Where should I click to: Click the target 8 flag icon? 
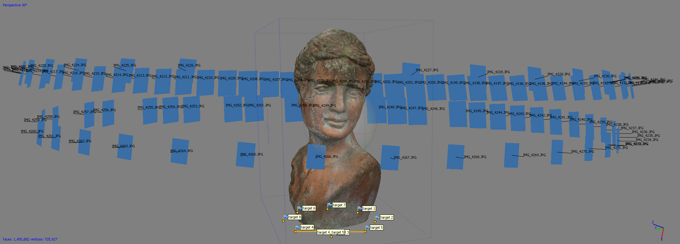286,217
